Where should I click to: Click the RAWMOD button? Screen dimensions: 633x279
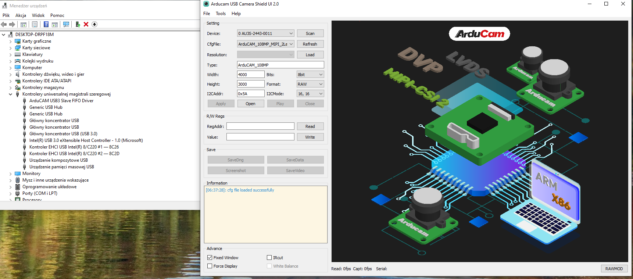pyautogui.click(x=614, y=269)
